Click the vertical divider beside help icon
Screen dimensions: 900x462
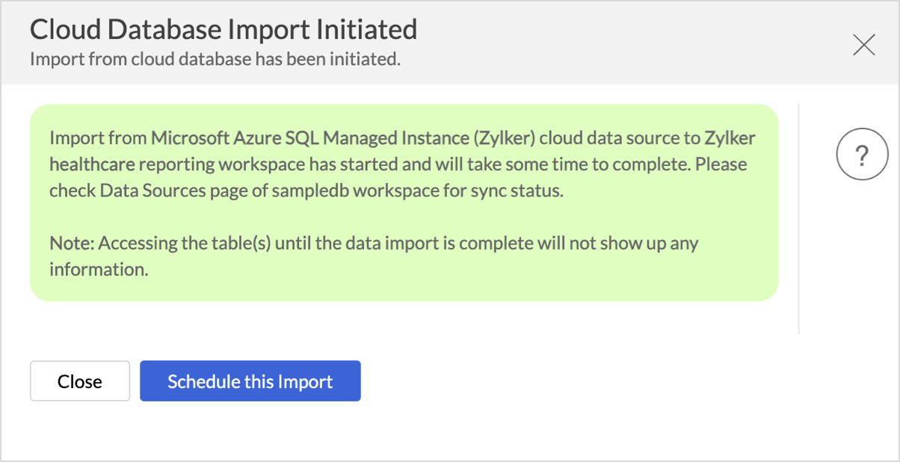tap(799, 218)
